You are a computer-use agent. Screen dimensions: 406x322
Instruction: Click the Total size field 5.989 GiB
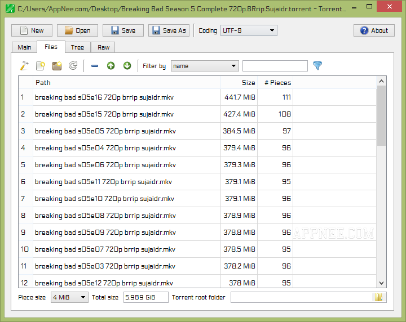pos(146,297)
